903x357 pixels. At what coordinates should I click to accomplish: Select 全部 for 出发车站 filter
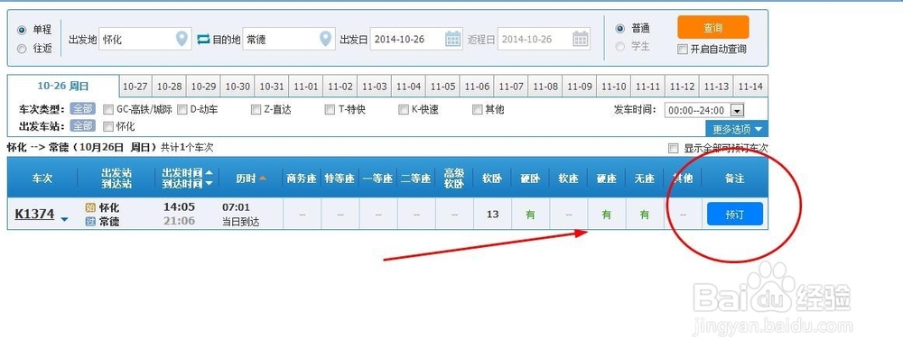coord(82,126)
